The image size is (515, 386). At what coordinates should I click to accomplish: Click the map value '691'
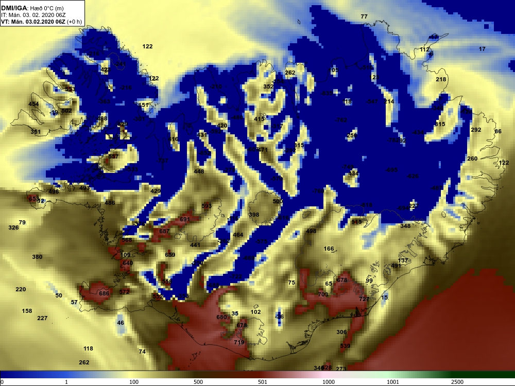click(185, 219)
